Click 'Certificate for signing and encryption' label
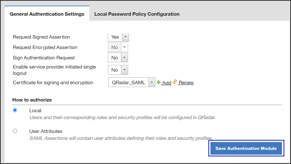Image resolution: width=291 pixels, height=164 pixels. point(53,83)
